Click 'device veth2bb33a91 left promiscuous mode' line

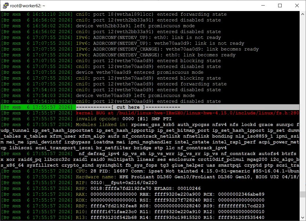(x=135, y=26)
